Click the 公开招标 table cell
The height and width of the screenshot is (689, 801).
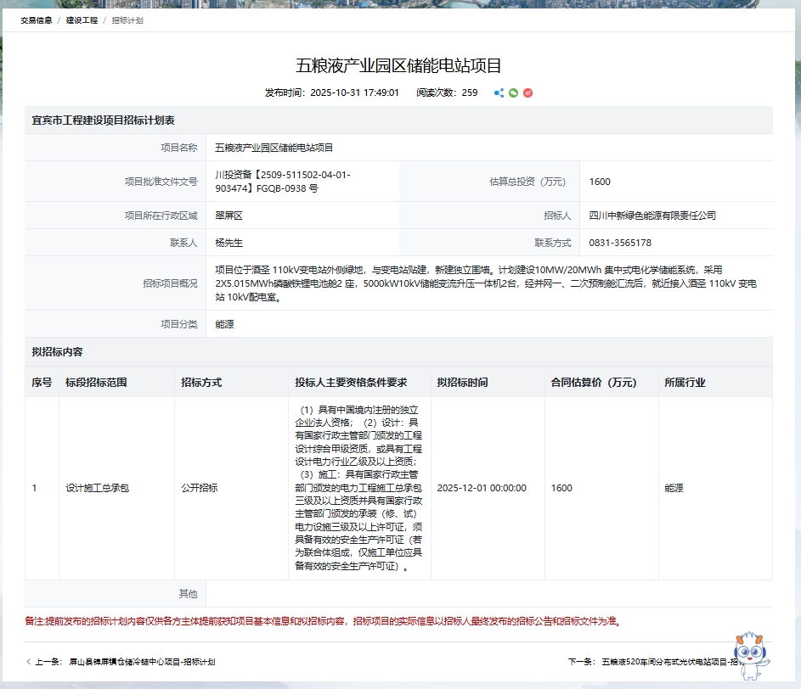point(199,488)
